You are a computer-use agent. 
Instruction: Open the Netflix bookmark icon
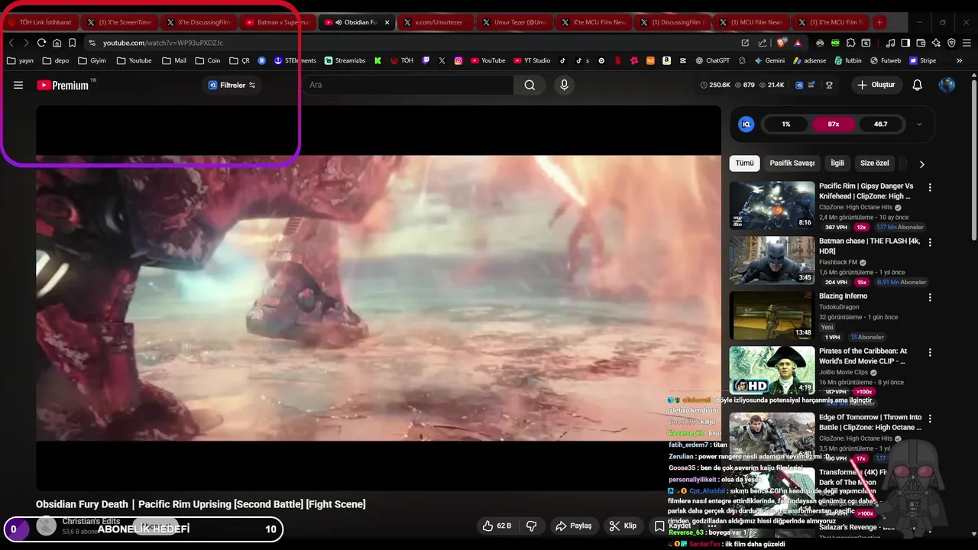click(x=617, y=60)
